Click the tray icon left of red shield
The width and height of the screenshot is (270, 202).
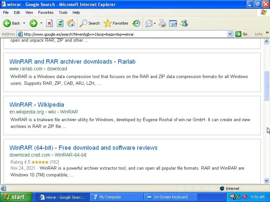239,197
